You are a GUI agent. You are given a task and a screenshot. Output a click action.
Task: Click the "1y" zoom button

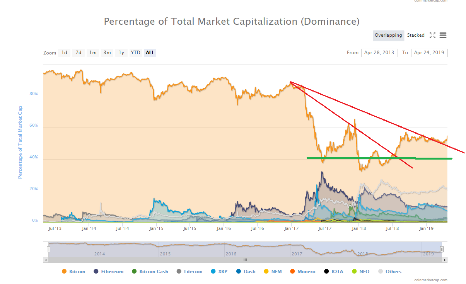click(121, 53)
